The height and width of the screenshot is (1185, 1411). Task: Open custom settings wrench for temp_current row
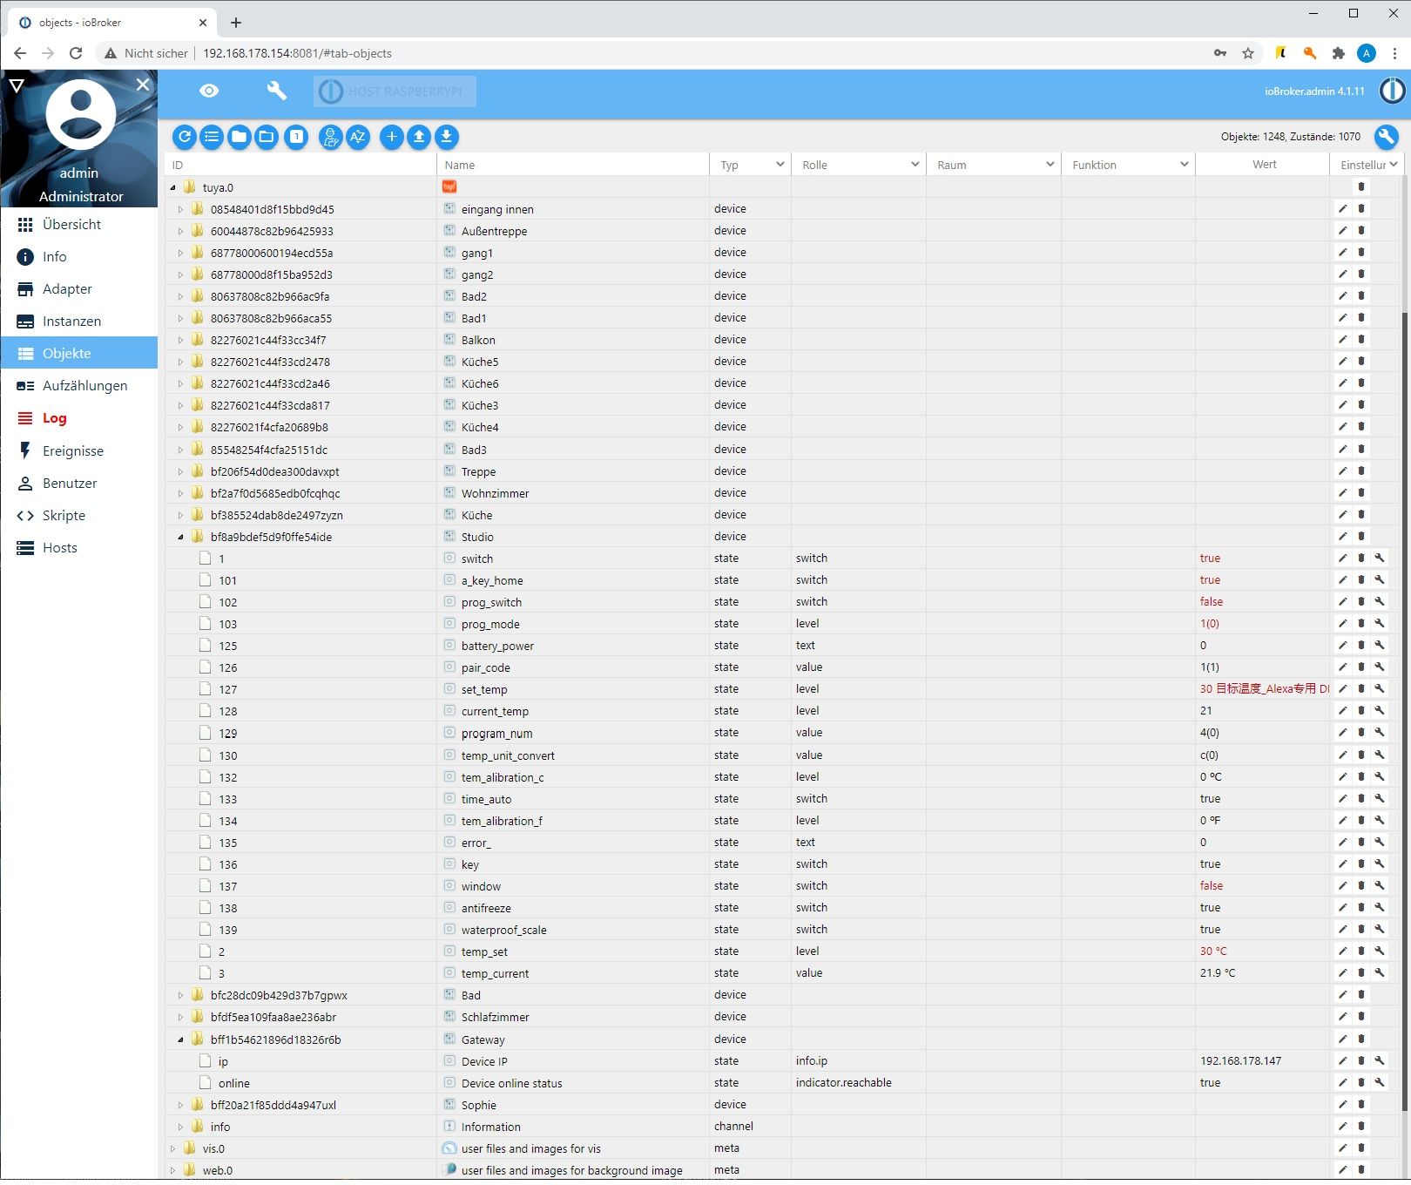(x=1380, y=973)
